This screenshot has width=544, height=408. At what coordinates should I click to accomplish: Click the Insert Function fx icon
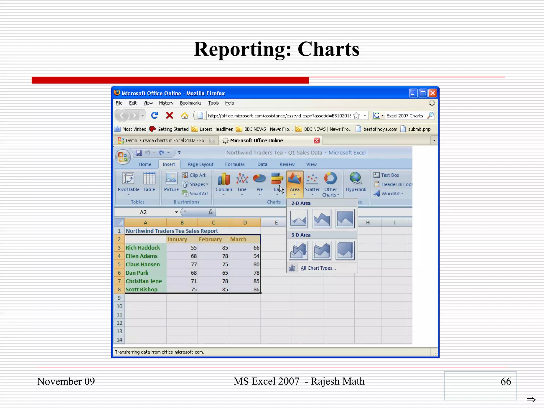(x=211, y=212)
